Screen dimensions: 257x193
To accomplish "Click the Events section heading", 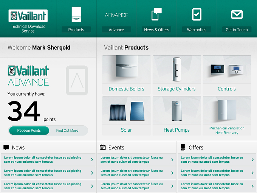I will [116, 148].
